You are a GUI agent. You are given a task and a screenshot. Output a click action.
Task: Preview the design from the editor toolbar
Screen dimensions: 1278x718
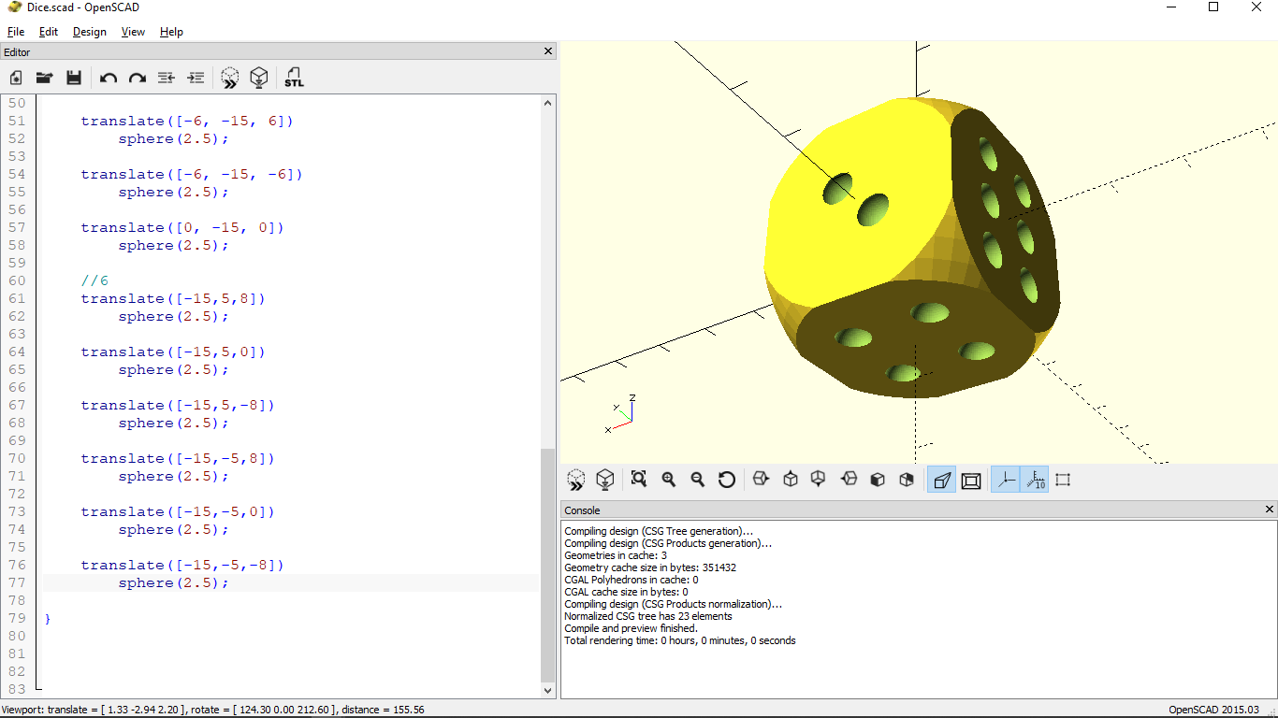230,79
